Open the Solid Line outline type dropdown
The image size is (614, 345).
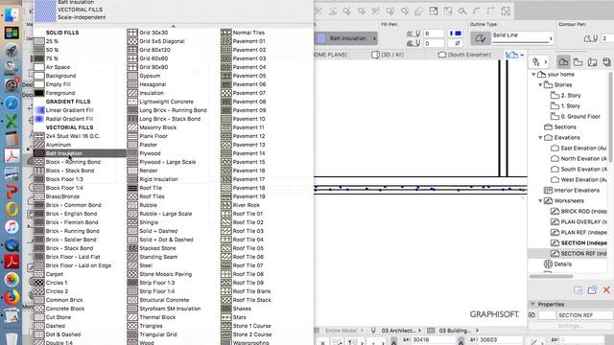pyautogui.click(x=522, y=37)
